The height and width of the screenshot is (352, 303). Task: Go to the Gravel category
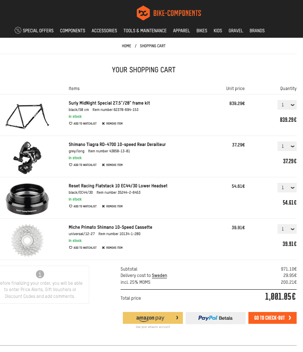[236, 30]
